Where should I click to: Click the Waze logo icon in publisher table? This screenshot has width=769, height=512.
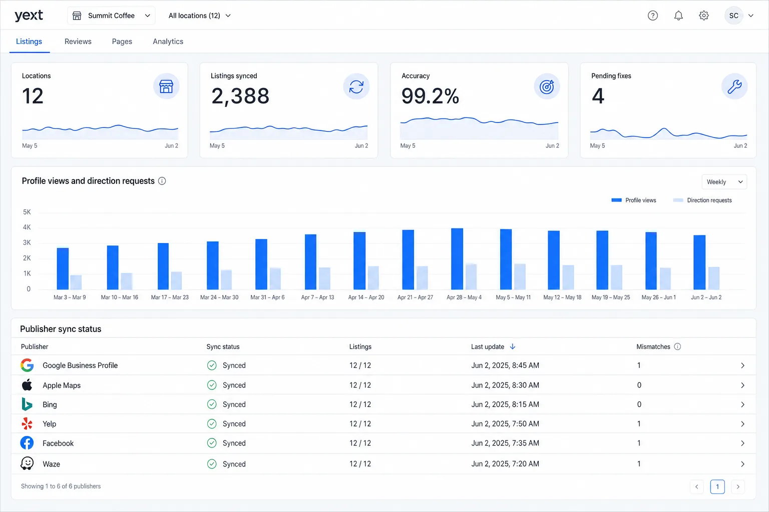pyautogui.click(x=27, y=463)
